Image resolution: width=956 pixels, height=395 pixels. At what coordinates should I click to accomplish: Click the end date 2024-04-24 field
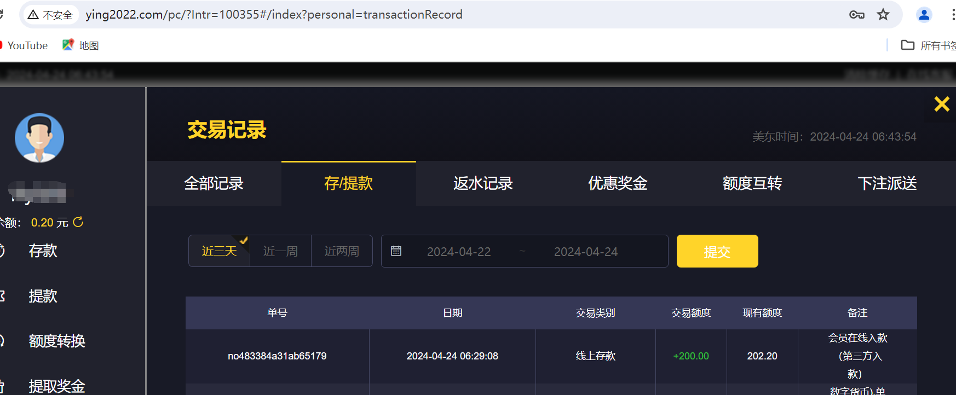pos(585,252)
